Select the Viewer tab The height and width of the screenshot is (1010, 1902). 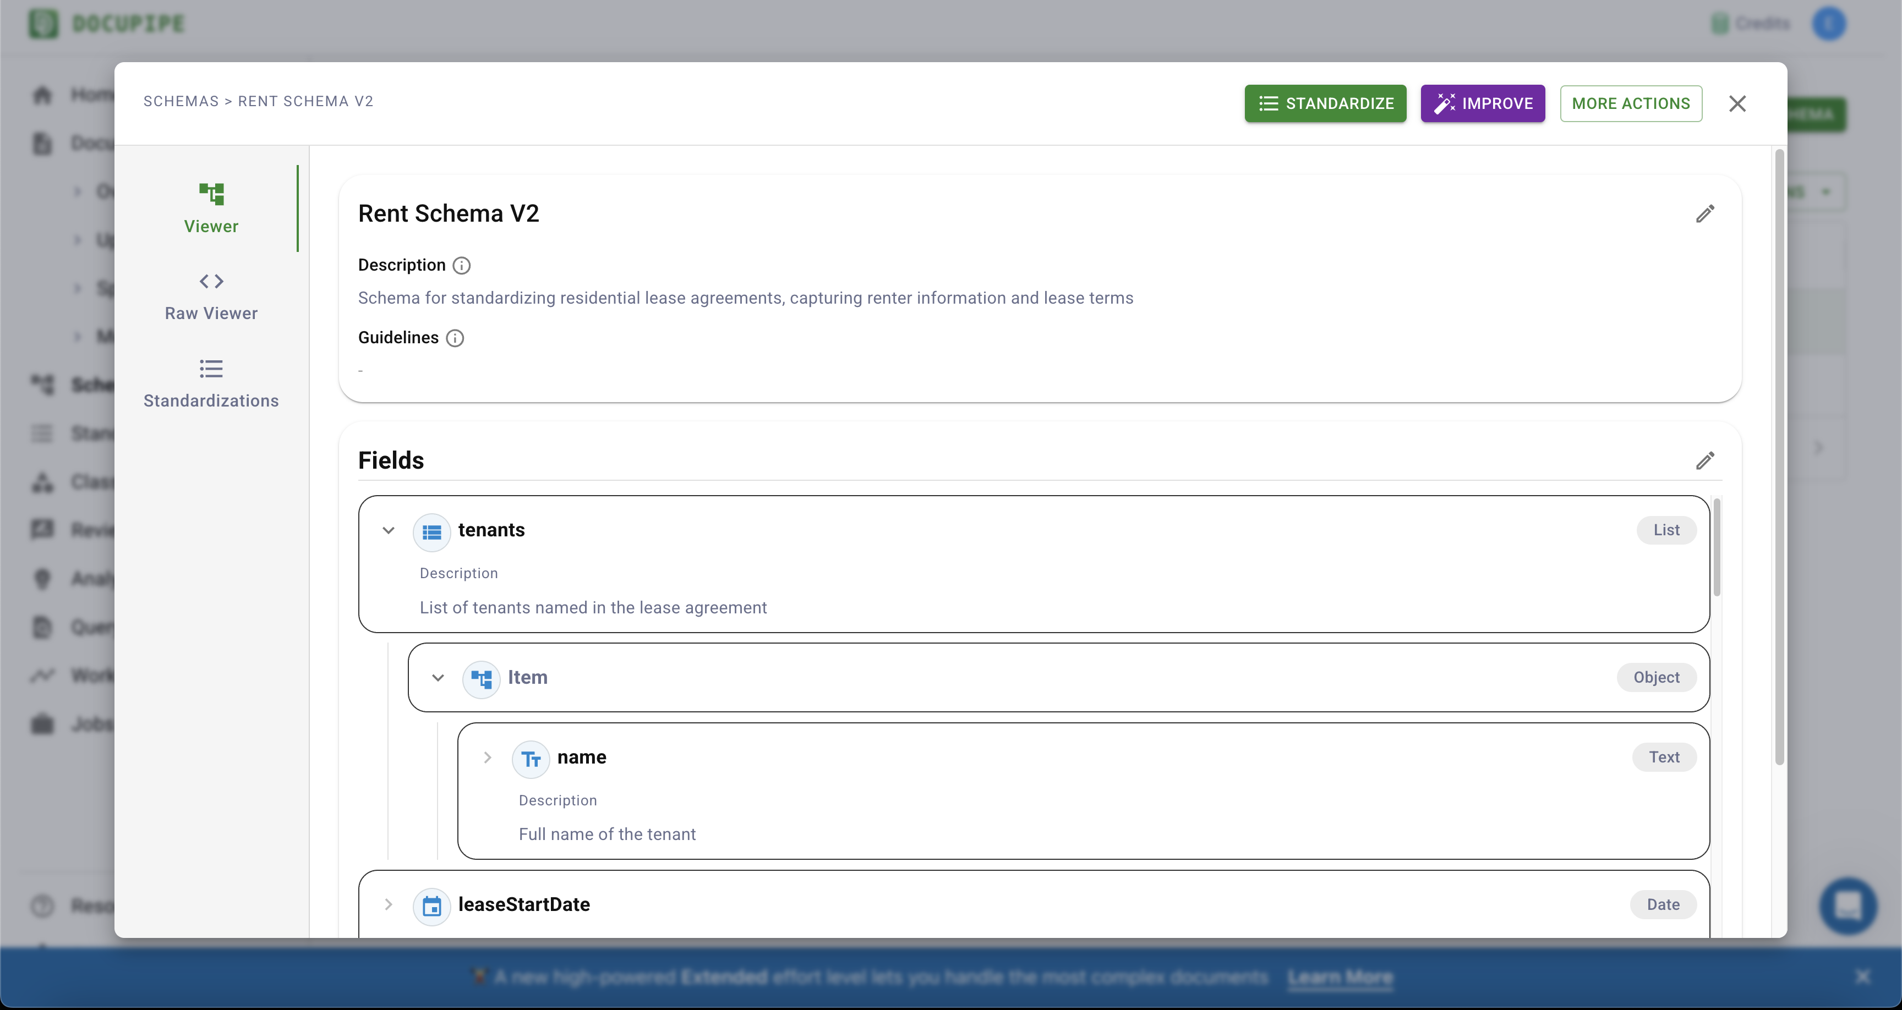pyautogui.click(x=211, y=209)
